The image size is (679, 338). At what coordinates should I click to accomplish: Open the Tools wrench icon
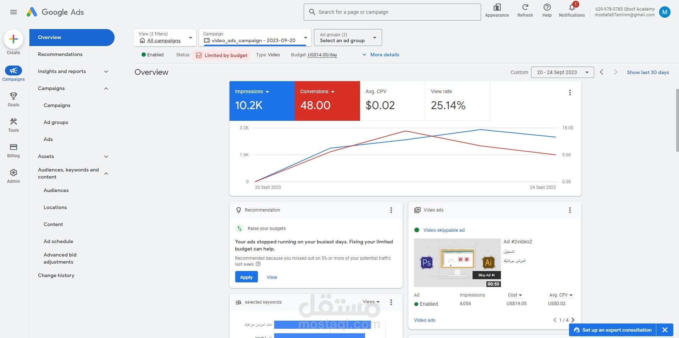(13, 122)
